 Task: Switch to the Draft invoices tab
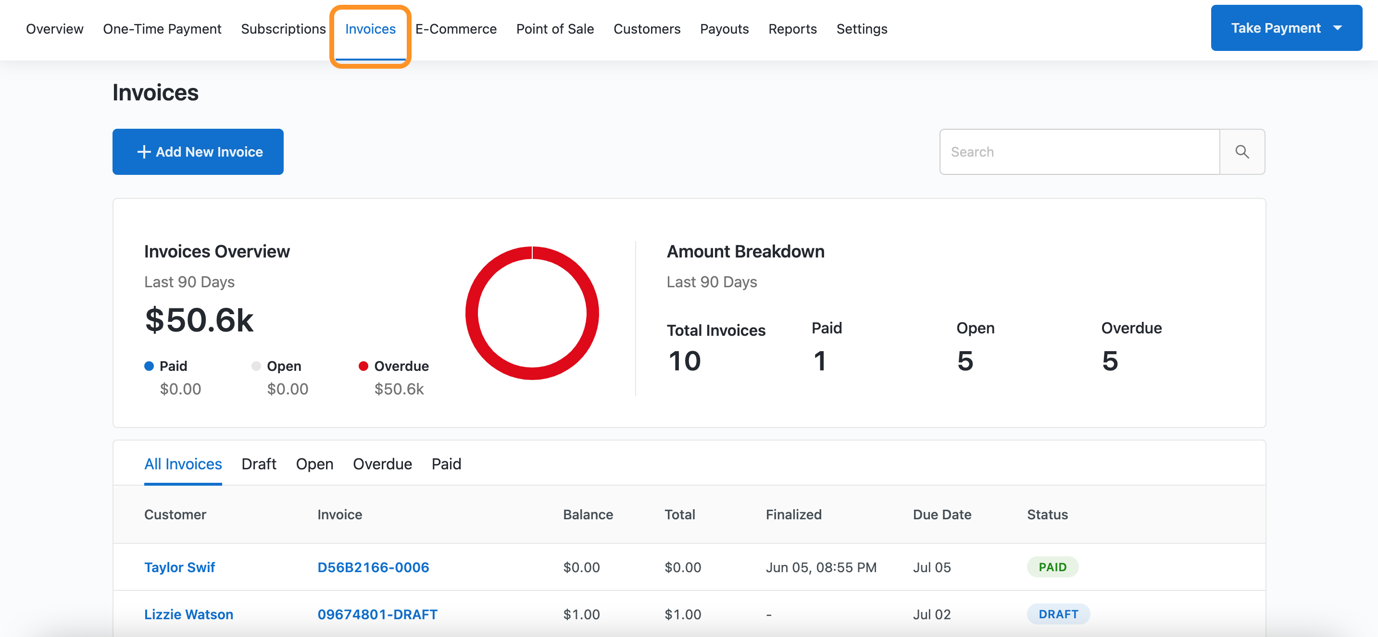tap(258, 464)
